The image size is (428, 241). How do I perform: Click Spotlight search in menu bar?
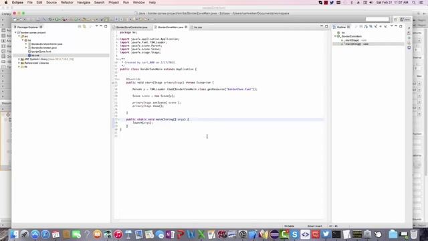[x=414, y=3]
